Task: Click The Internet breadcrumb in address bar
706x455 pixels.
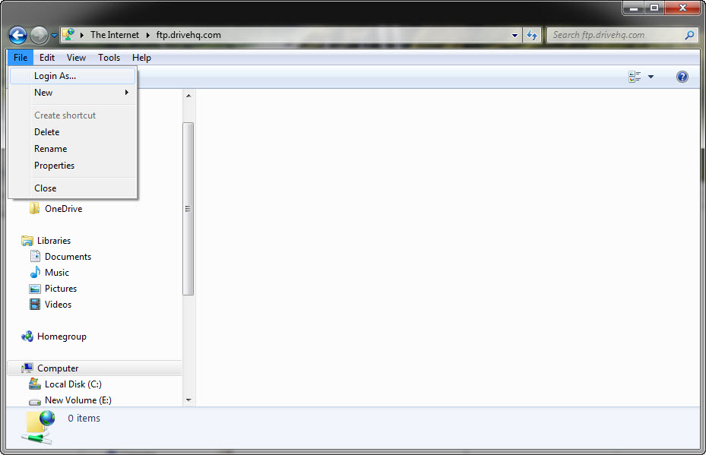Action: (x=115, y=35)
